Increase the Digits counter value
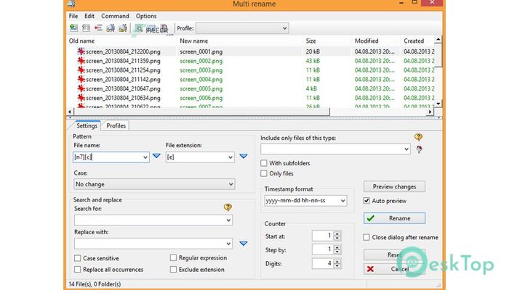This screenshot has height=290, width=509. pos(337,261)
